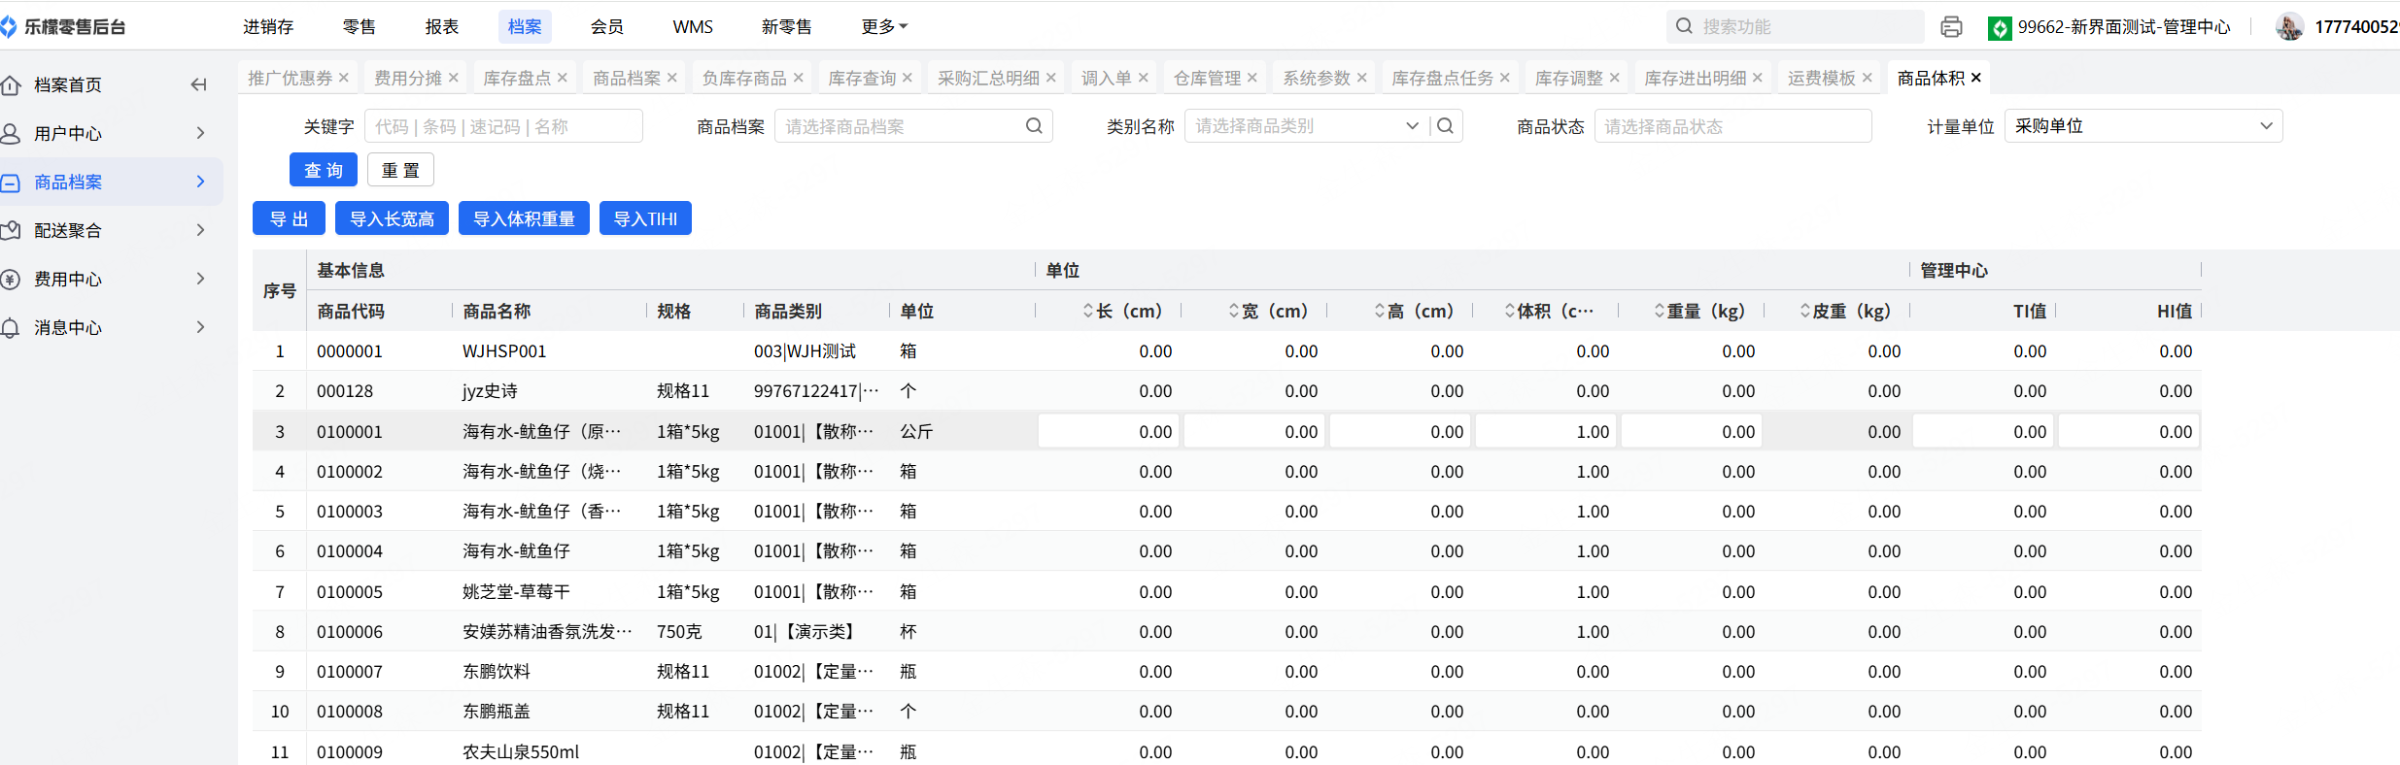Image resolution: width=2400 pixels, height=765 pixels.
Task: Switch to the 库存查询 tab
Action: pos(862,78)
